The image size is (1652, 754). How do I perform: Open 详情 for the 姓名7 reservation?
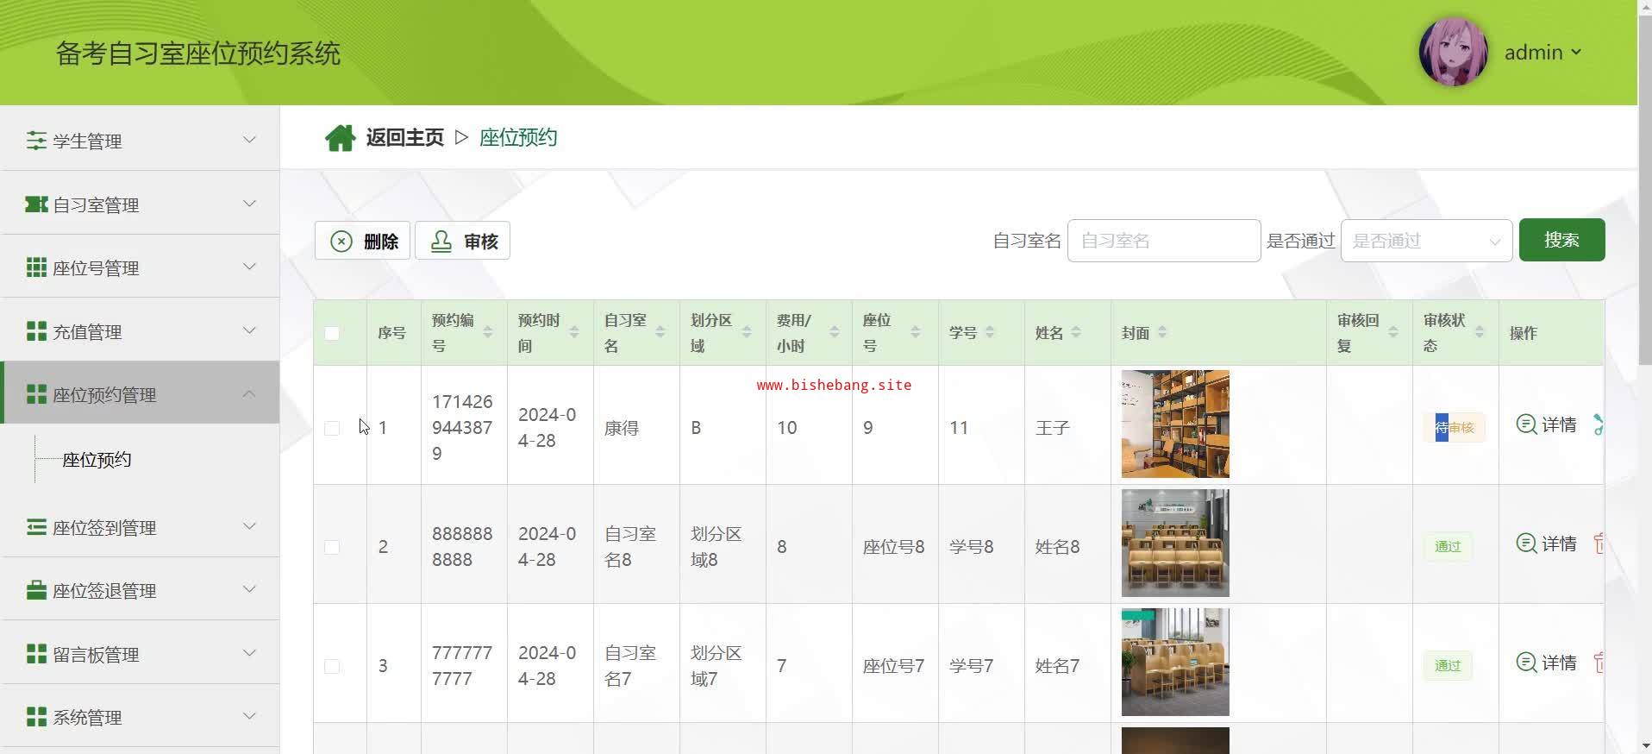coord(1547,663)
